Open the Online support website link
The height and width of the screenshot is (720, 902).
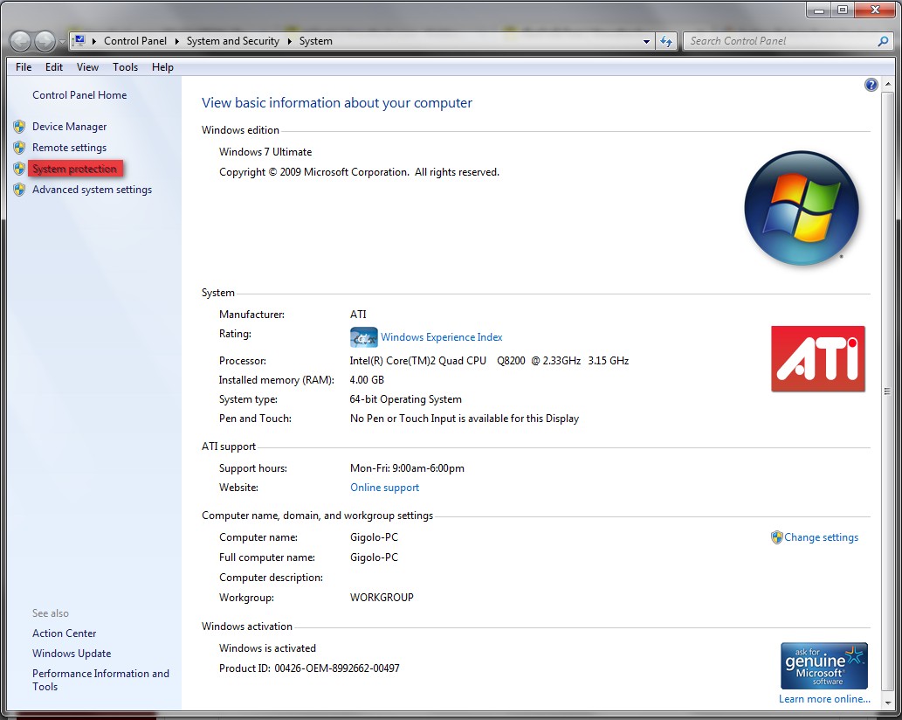click(x=385, y=488)
